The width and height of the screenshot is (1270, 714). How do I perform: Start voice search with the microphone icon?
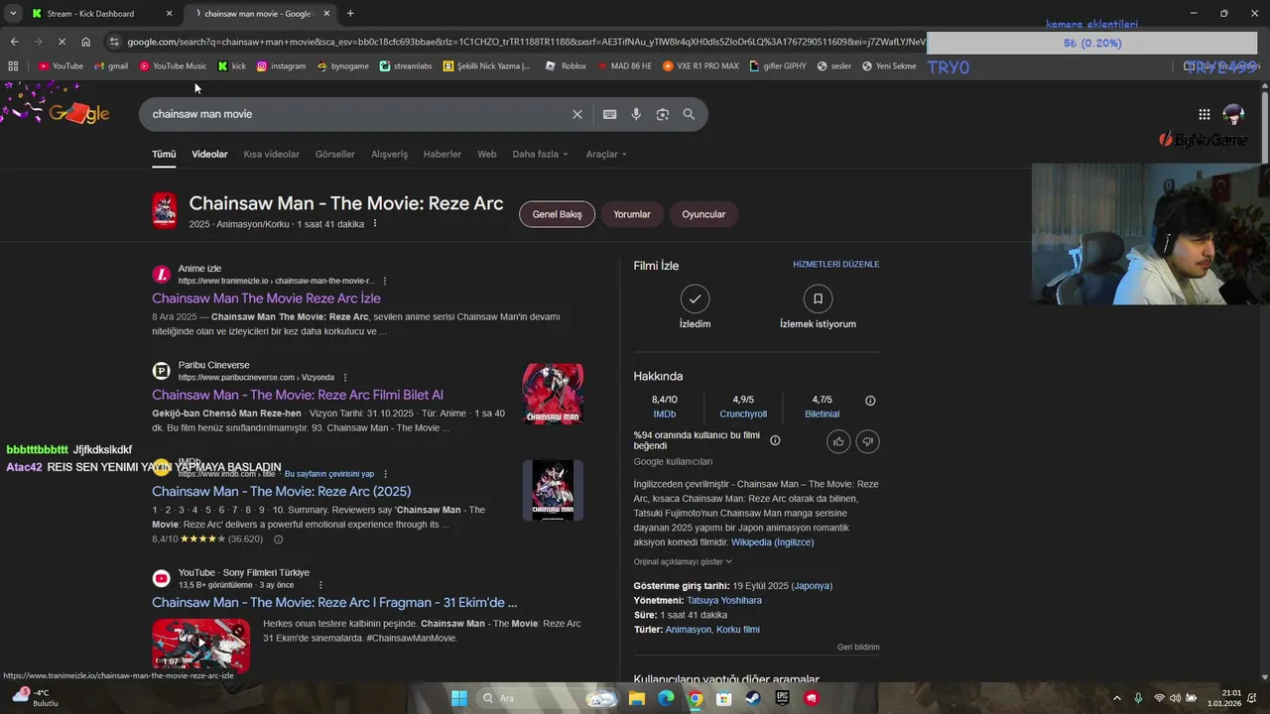(636, 114)
